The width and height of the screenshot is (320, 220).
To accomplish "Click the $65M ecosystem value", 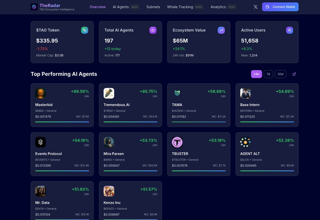I will tap(180, 41).
